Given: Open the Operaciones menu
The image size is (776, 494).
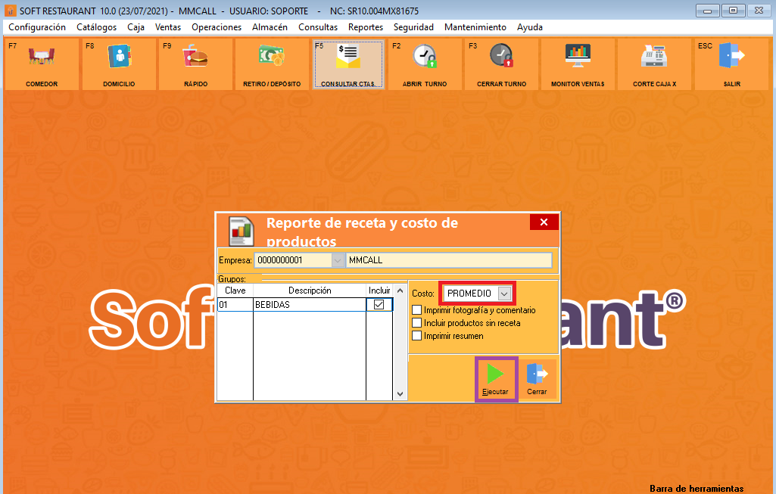Looking at the screenshot, I should [x=217, y=27].
